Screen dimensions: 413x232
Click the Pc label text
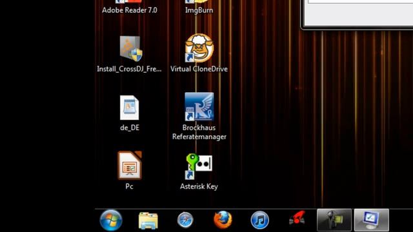point(129,186)
